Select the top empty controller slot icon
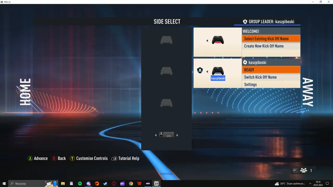333x187 pixels. coord(166,40)
